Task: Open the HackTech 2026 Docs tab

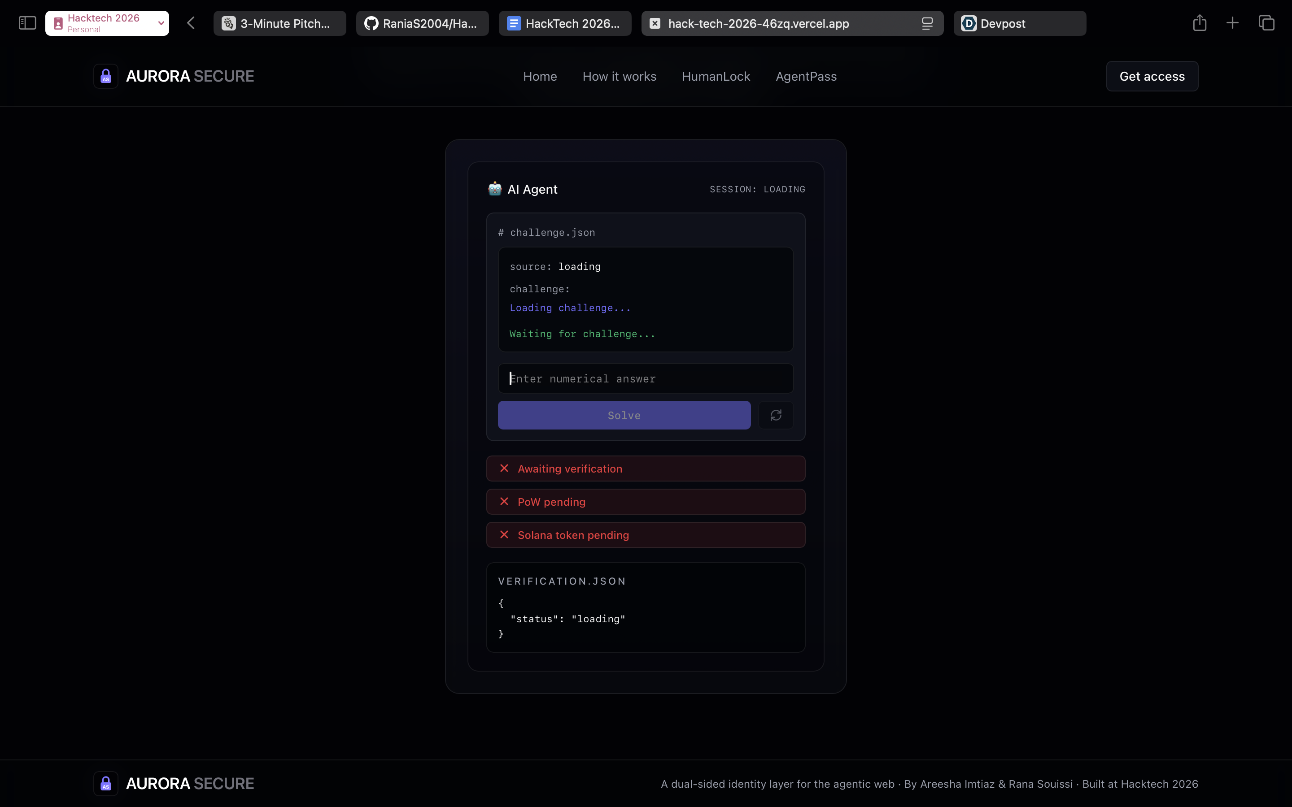Action: tap(564, 23)
